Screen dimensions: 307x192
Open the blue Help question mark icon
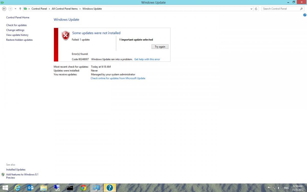(x=305, y=15)
